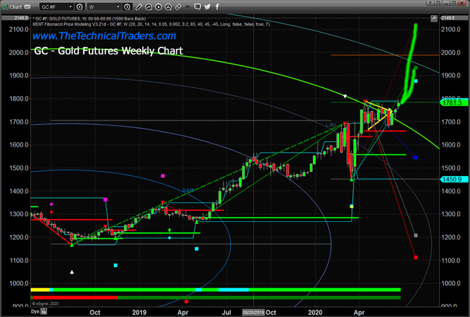Click the chain link icon in toolbar

tap(178, 7)
